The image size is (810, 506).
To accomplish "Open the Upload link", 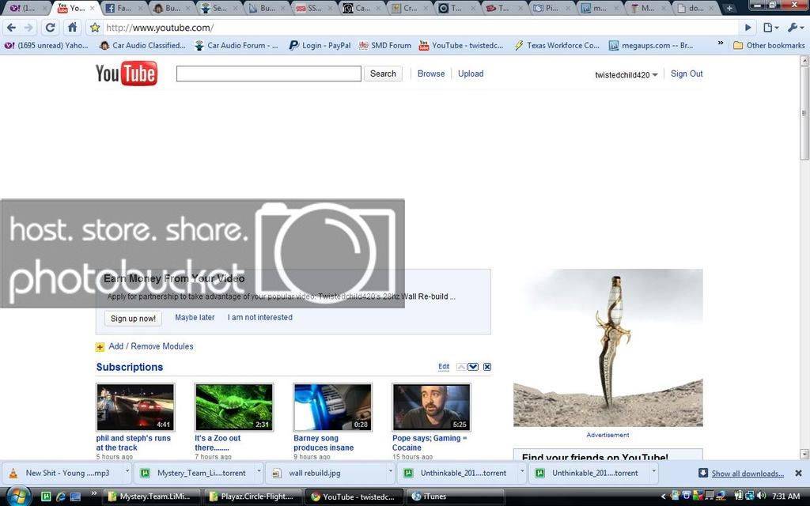I will 471,74.
